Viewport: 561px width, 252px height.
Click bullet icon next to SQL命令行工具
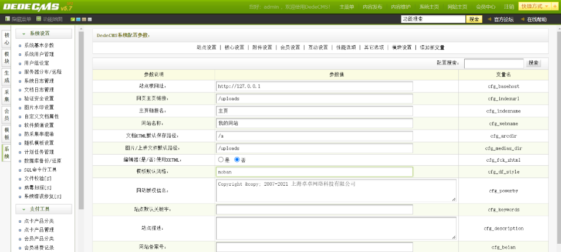click(x=20, y=169)
